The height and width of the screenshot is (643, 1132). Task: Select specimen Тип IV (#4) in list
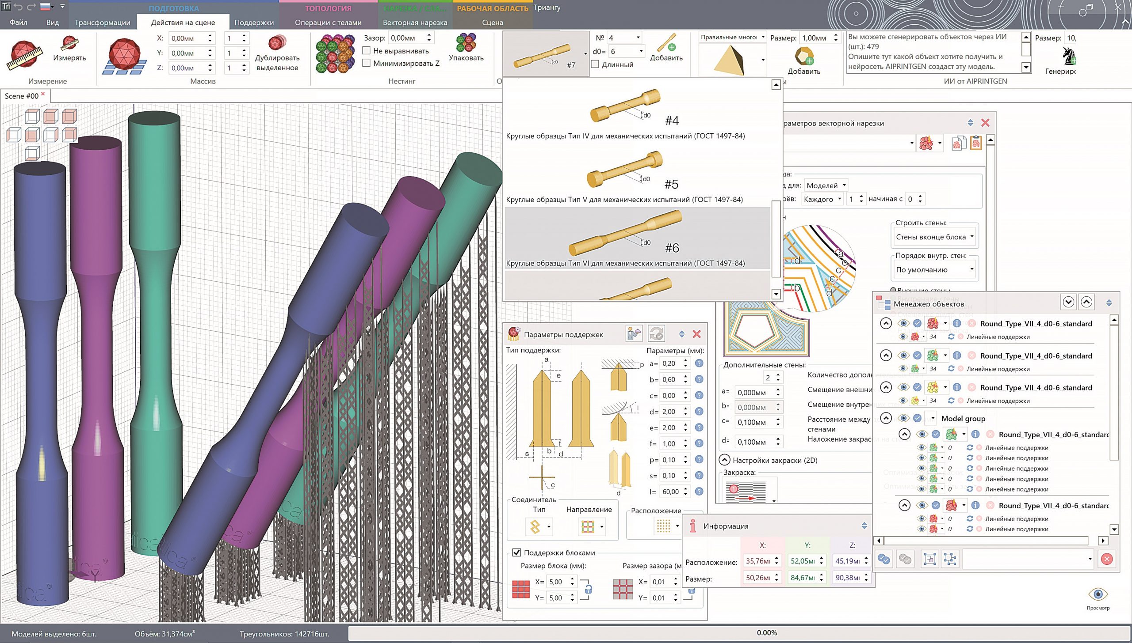pos(637,112)
